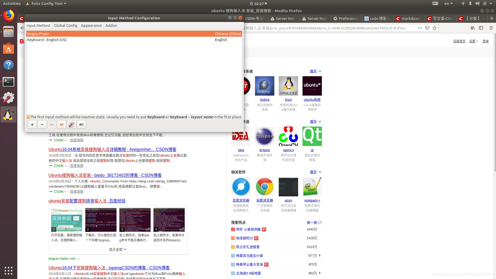Click clock 02:27 in top bar
Viewport: 496px width, 279px height.
pos(258,4)
